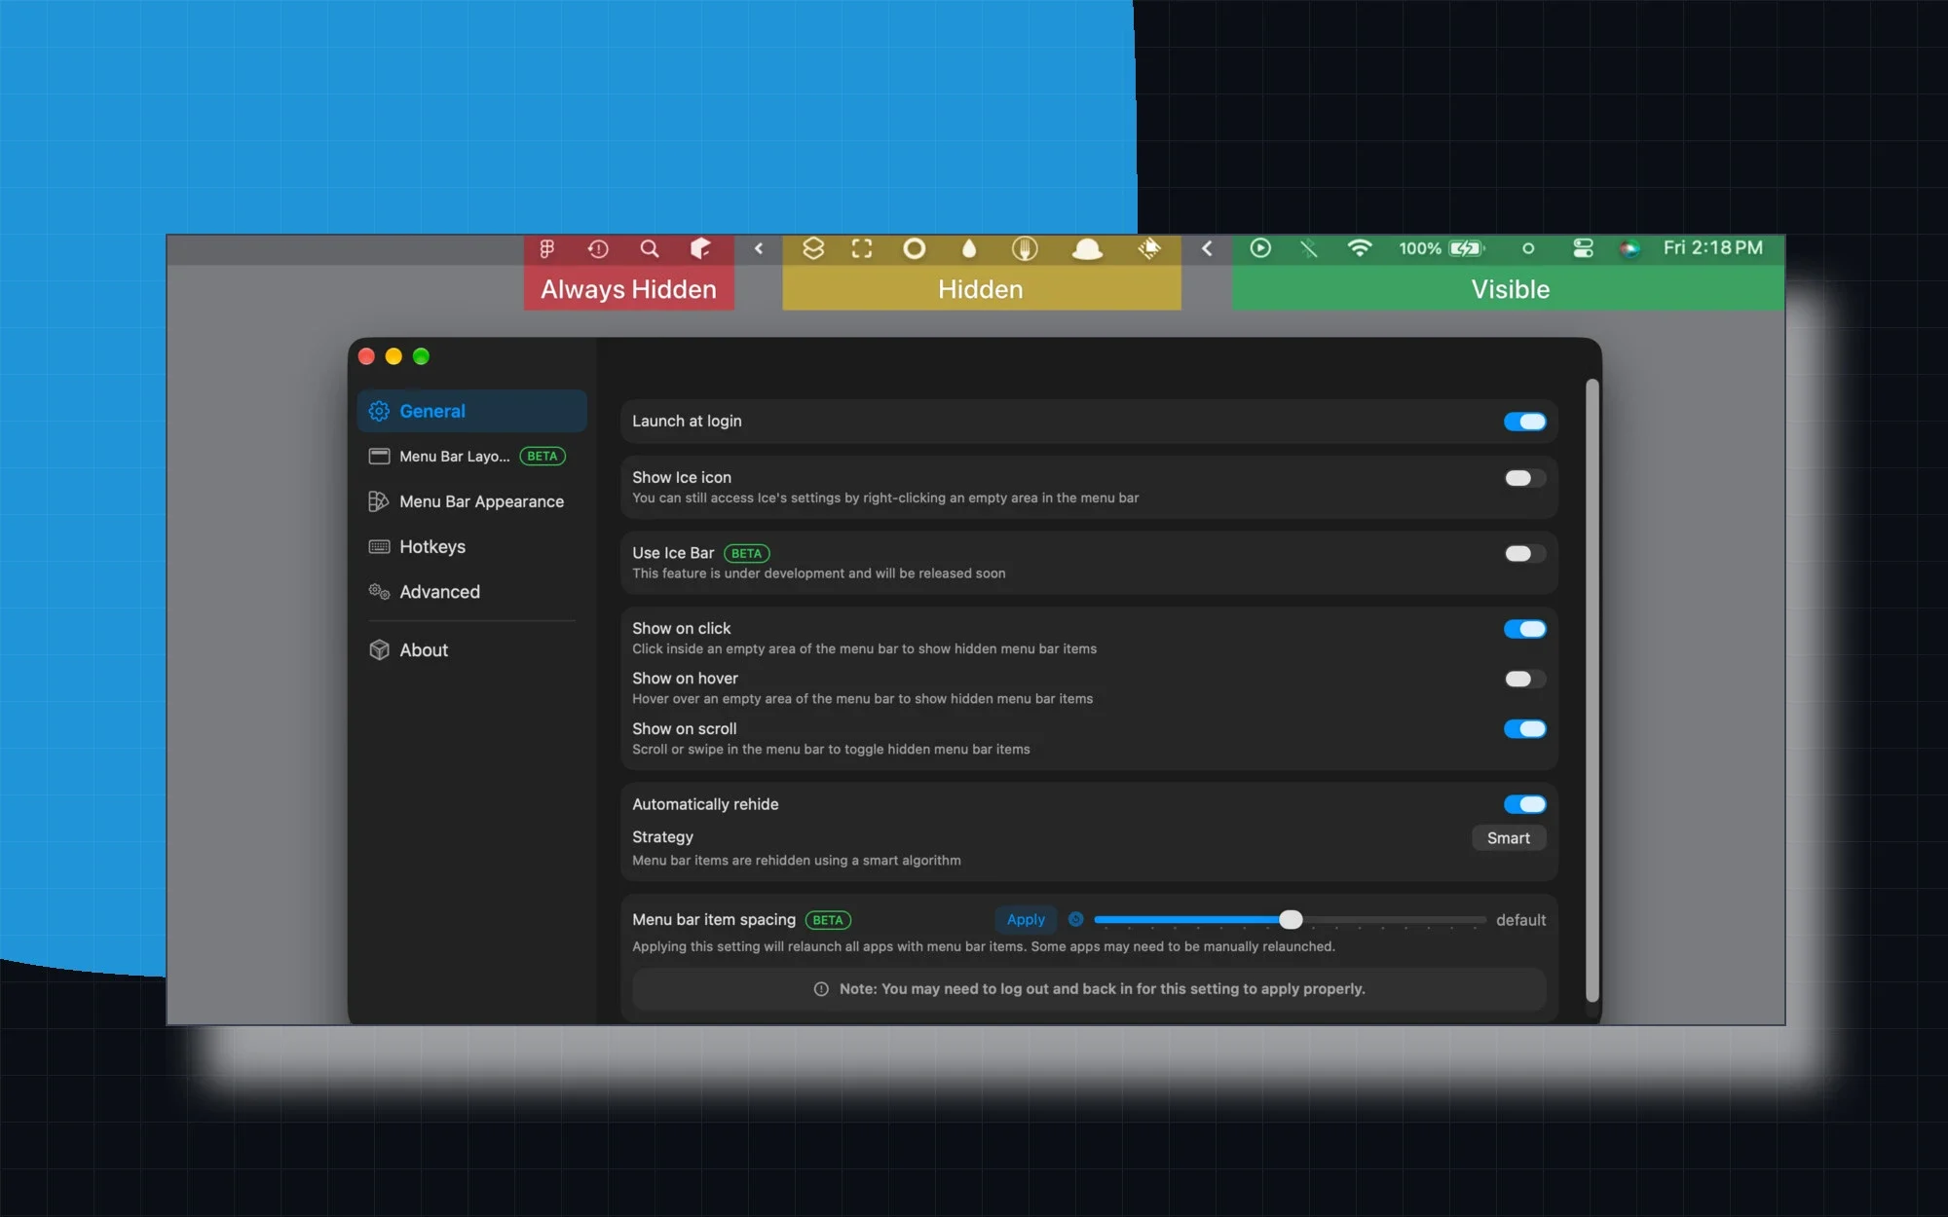Screen dimensions: 1948x1217
Task: Disable the Show on scroll toggle
Action: pos(1524,729)
